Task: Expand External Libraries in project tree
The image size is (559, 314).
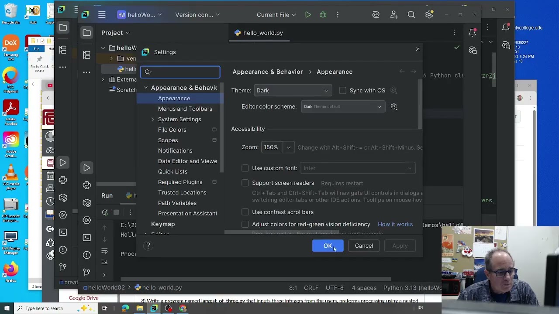Action: (x=103, y=79)
